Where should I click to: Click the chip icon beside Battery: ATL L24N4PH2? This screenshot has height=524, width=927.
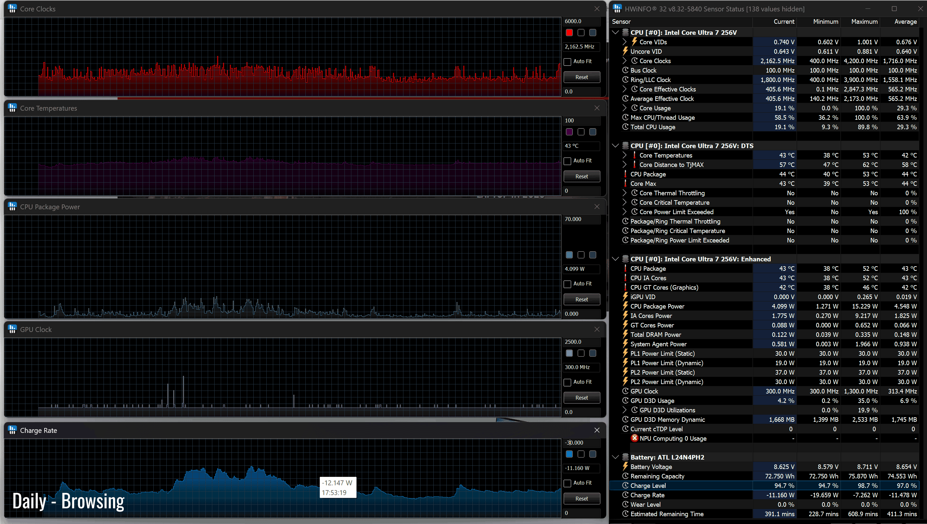click(625, 457)
